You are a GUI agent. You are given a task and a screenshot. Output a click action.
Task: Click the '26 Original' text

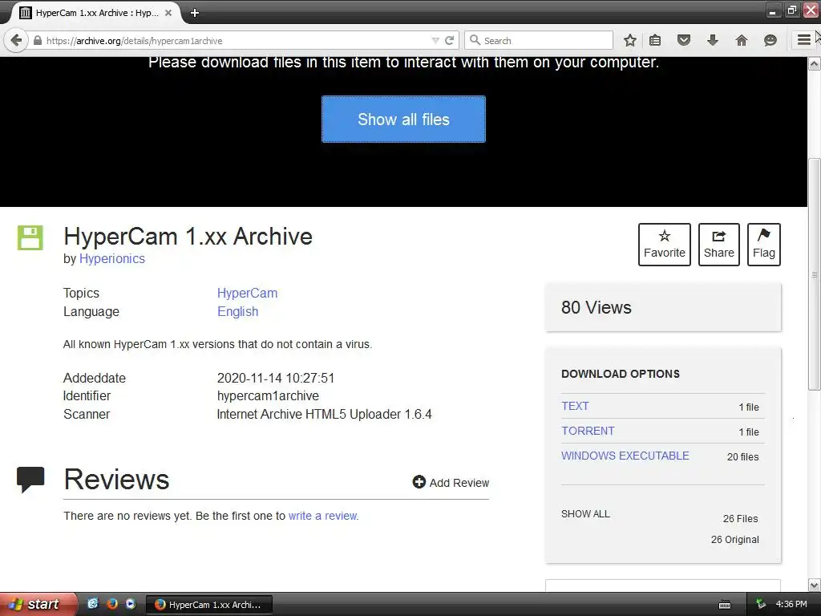[x=734, y=540]
